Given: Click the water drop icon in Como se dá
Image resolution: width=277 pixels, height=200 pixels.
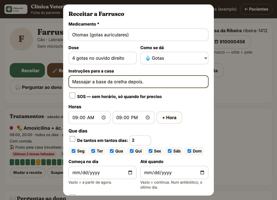Looking at the screenshot, I should tap(148, 58).
